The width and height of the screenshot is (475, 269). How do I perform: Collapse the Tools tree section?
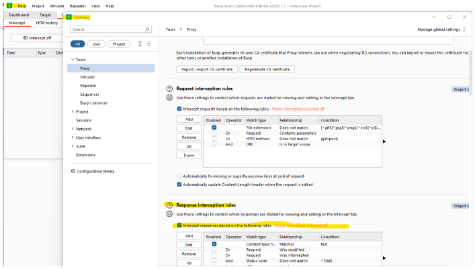click(x=73, y=59)
